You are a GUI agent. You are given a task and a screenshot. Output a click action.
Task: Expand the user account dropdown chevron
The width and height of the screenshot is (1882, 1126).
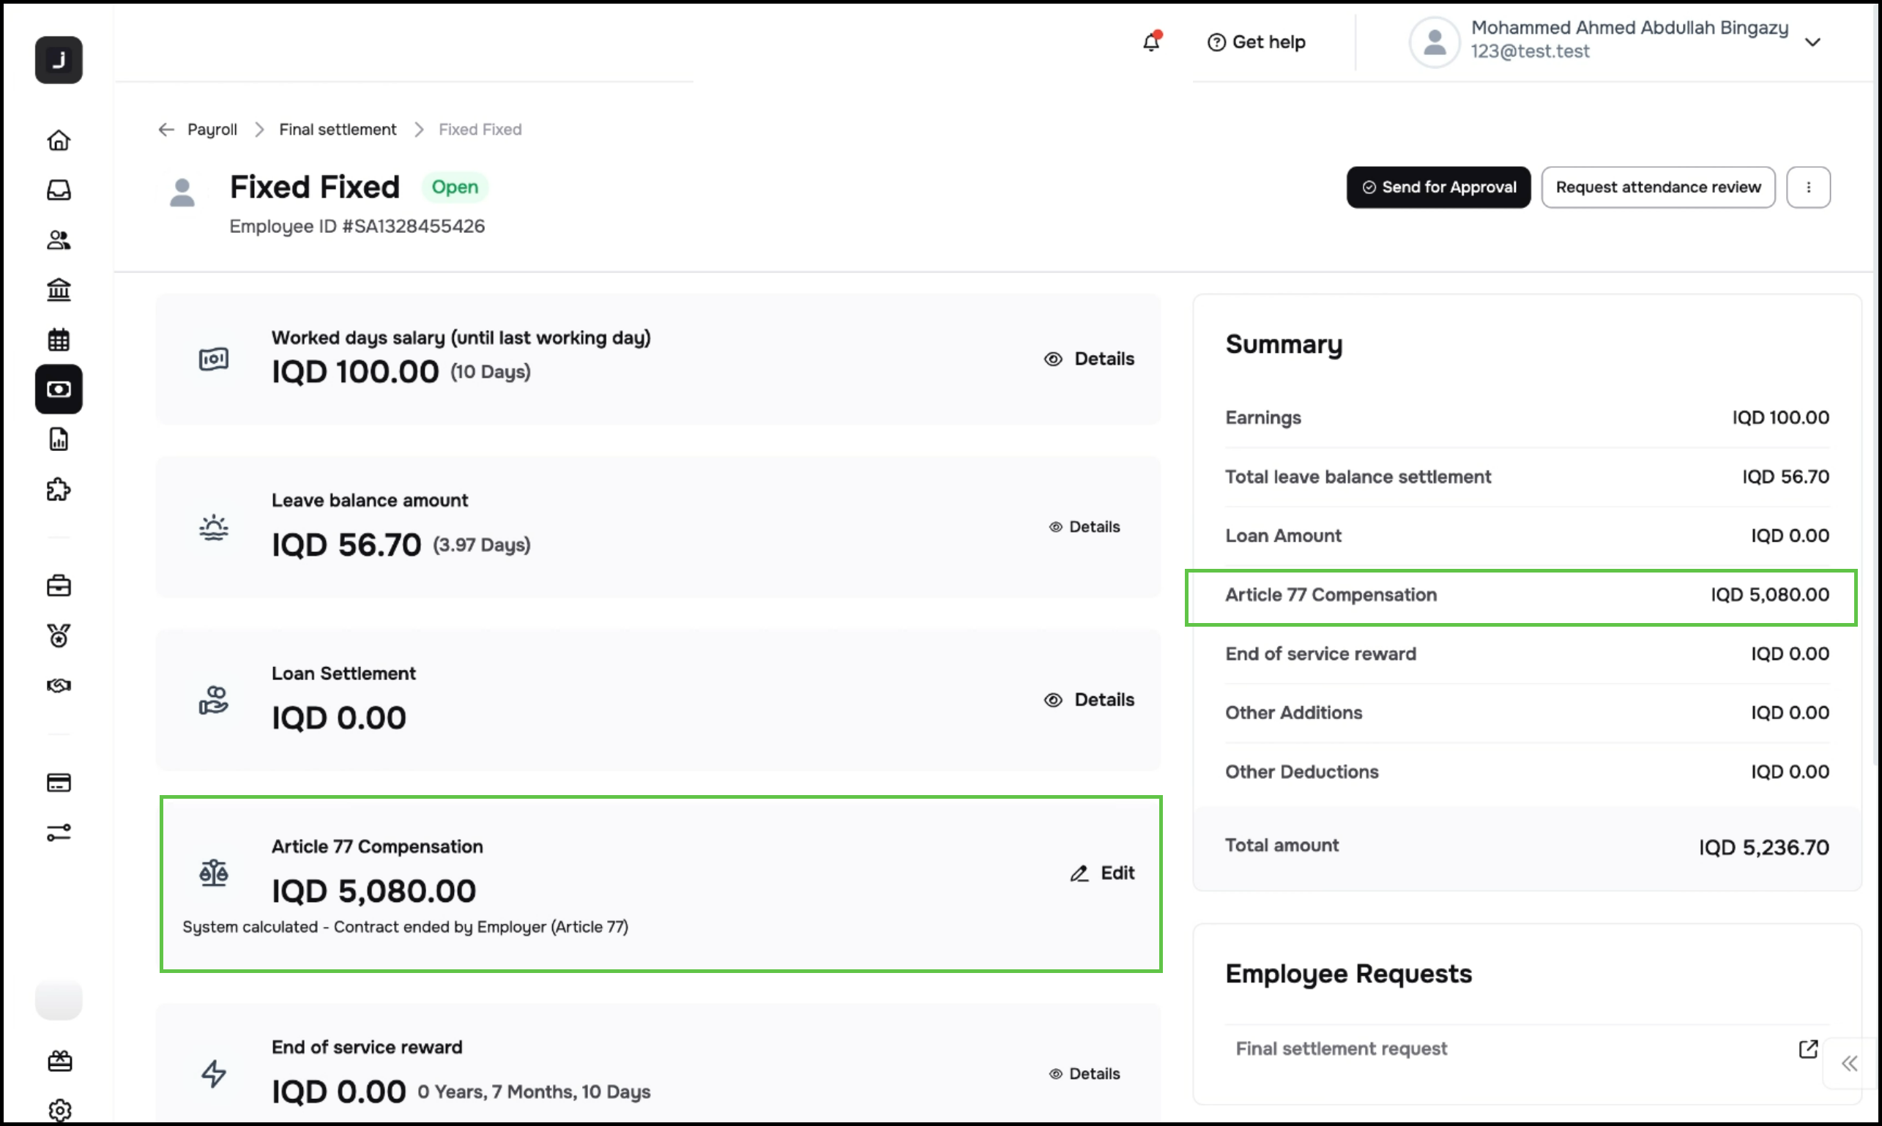point(1812,42)
